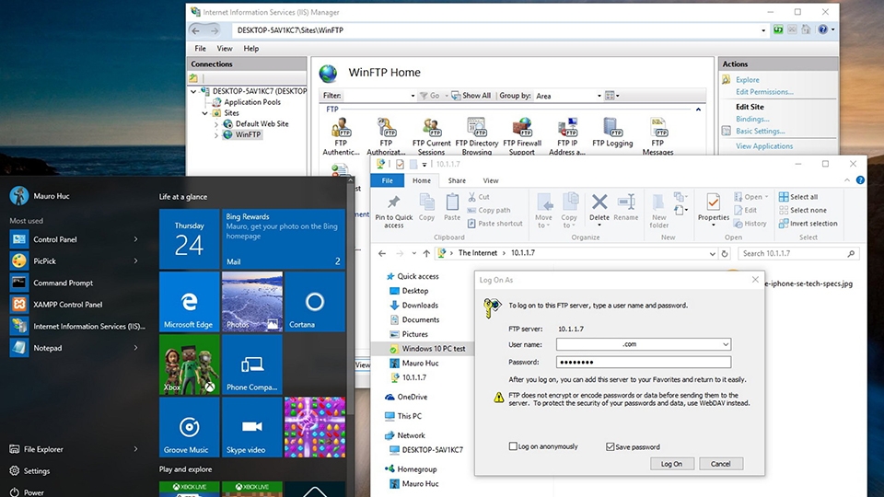Open FTP Messages feature icon
Viewport: 884px width, 497px height.
657,129
